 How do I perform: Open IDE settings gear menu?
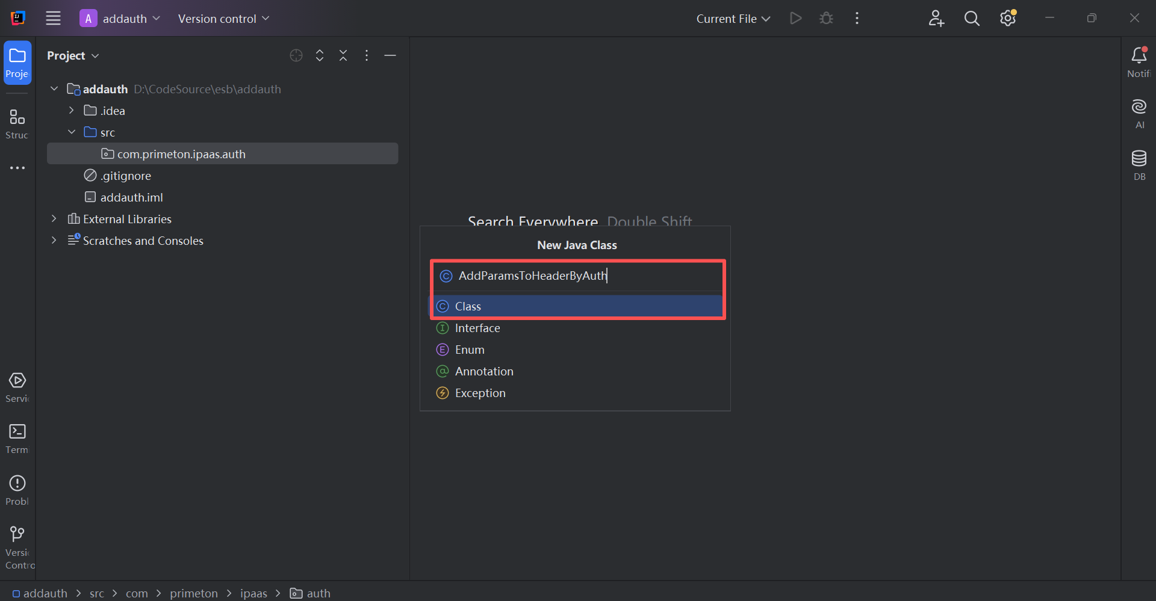click(1008, 19)
